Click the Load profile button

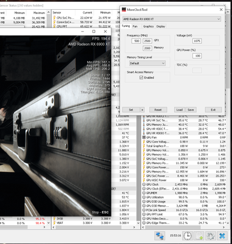coord(180,110)
